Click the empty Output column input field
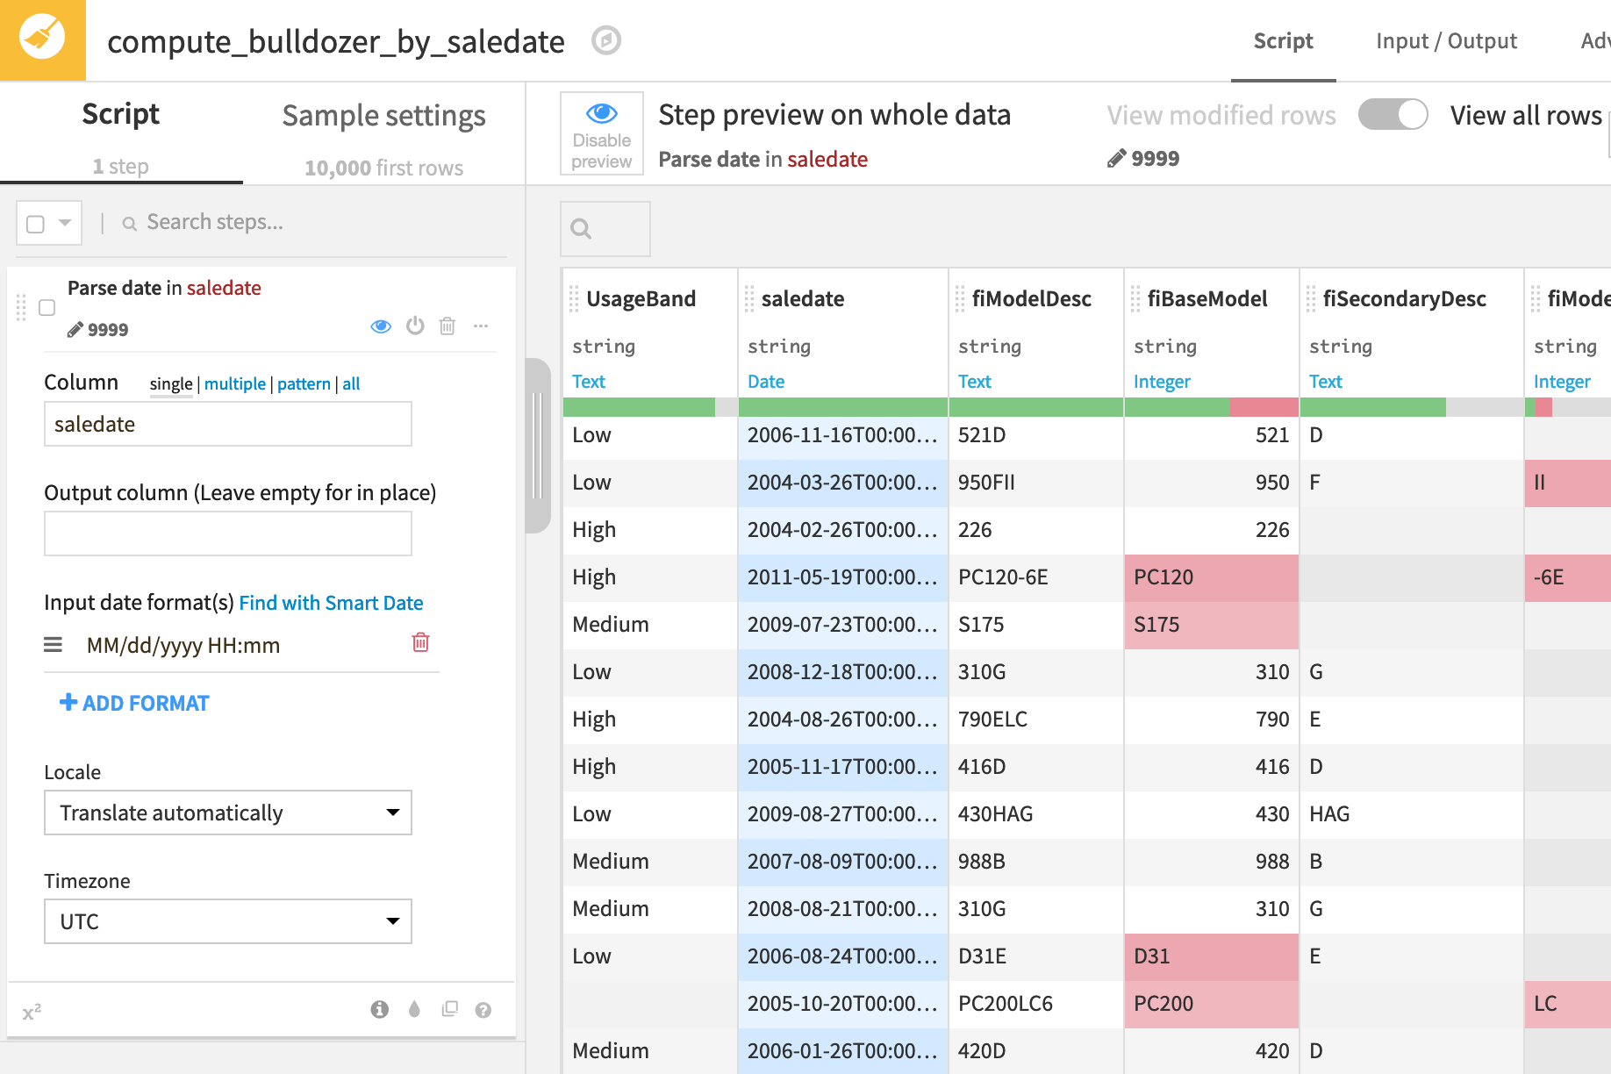Image resolution: width=1611 pixels, height=1074 pixels. (227, 533)
